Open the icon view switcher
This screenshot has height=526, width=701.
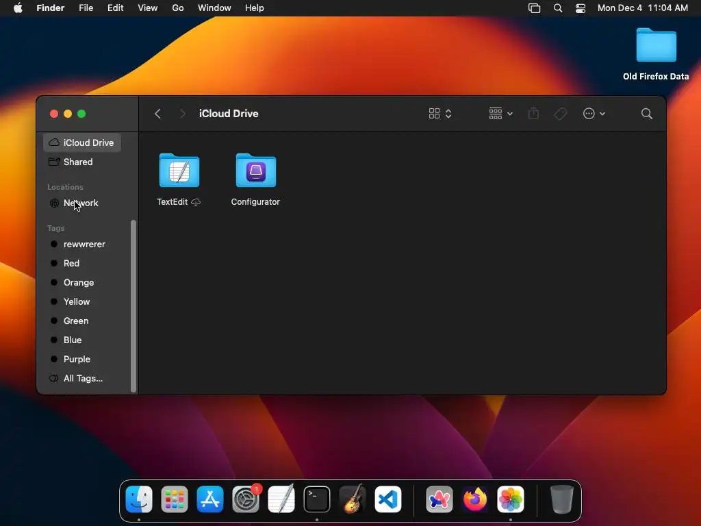(440, 114)
